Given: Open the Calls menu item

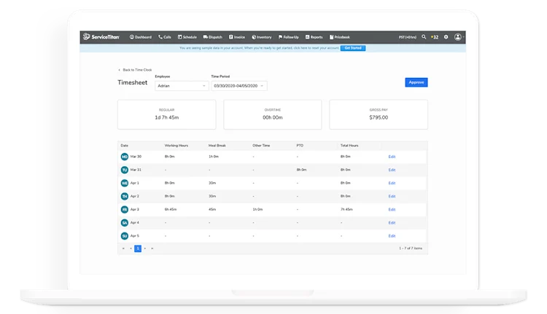Looking at the screenshot, I should click(165, 37).
